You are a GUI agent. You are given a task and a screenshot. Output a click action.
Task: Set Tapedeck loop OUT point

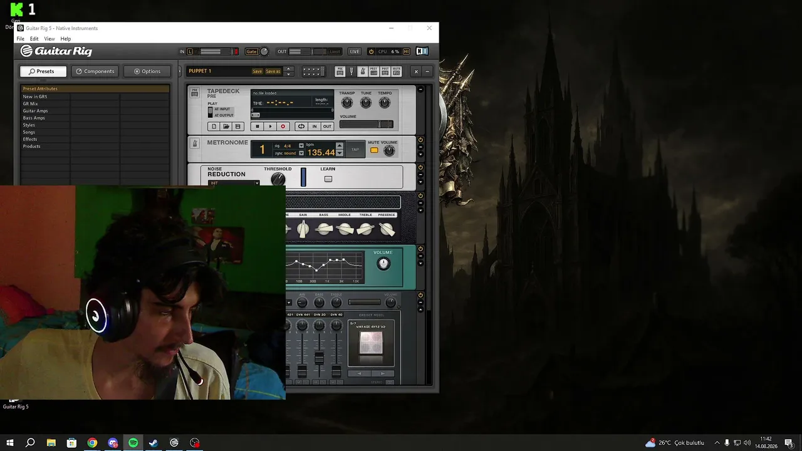pyautogui.click(x=327, y=127)
